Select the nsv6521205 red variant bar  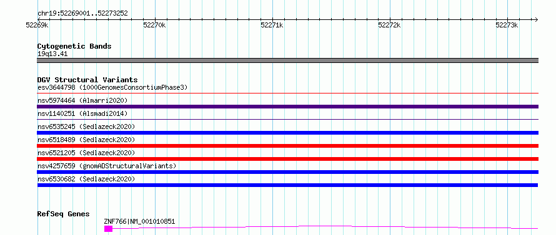(x=287, y=159)
